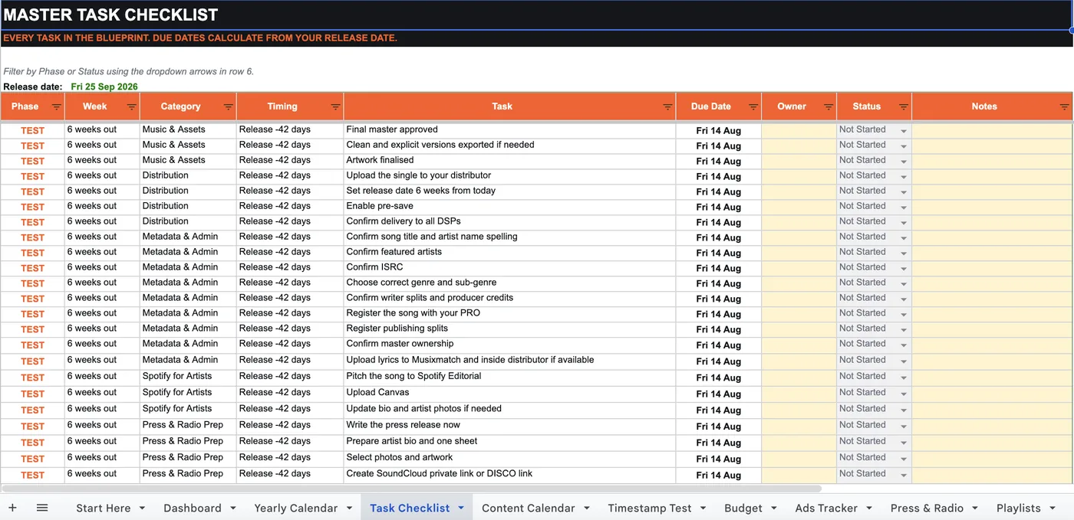Select the MASTER TASK CHECKLIST title cell
The width and height of the screenshot is (1074, 520).
point(536,15)
